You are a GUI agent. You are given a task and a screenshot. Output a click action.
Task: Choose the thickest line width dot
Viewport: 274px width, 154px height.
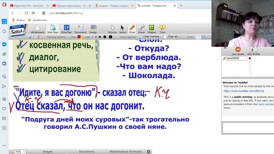pyautogui.click(x=110, y=37)
